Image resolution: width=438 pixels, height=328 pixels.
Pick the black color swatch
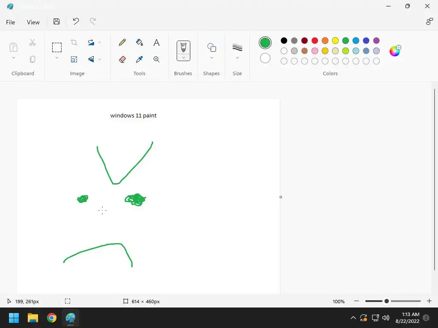point(284,41)
